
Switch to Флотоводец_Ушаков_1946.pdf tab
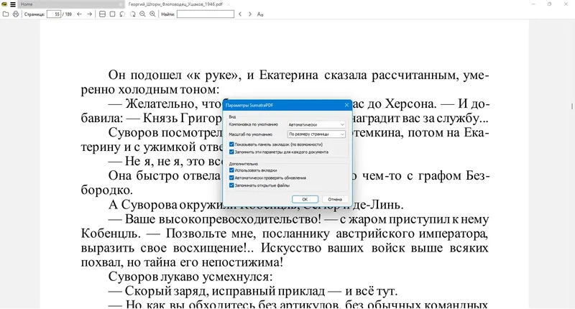coord(175,4)
